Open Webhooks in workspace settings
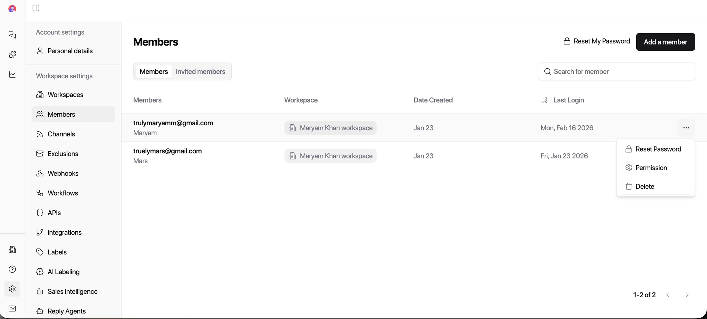 (x=63, y=173)
